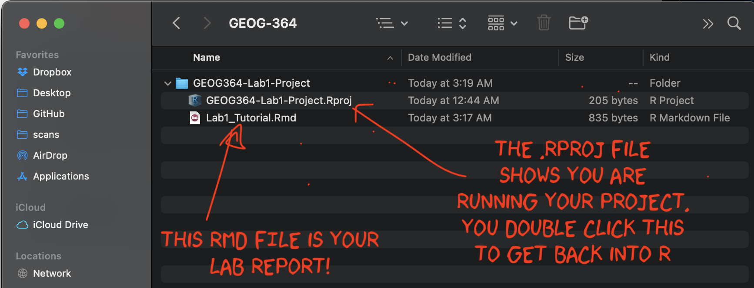The height and width of the screenshot is (288, 754).
Task: Go to Applications in sidebar
Action: coord(61,176)
